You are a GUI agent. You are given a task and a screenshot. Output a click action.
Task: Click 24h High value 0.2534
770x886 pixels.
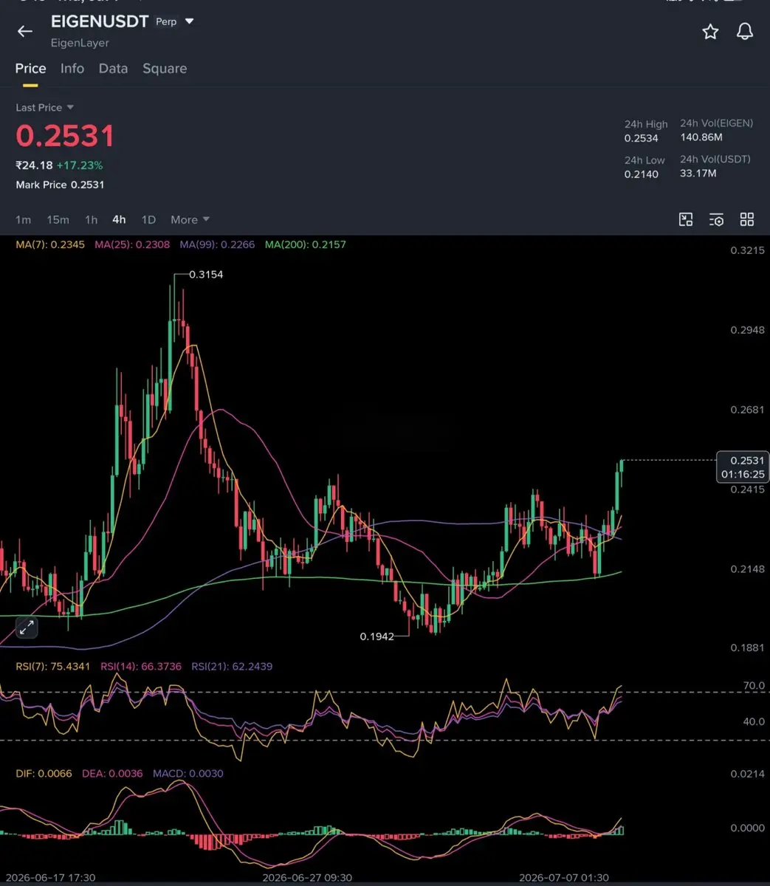pos(642,138)
